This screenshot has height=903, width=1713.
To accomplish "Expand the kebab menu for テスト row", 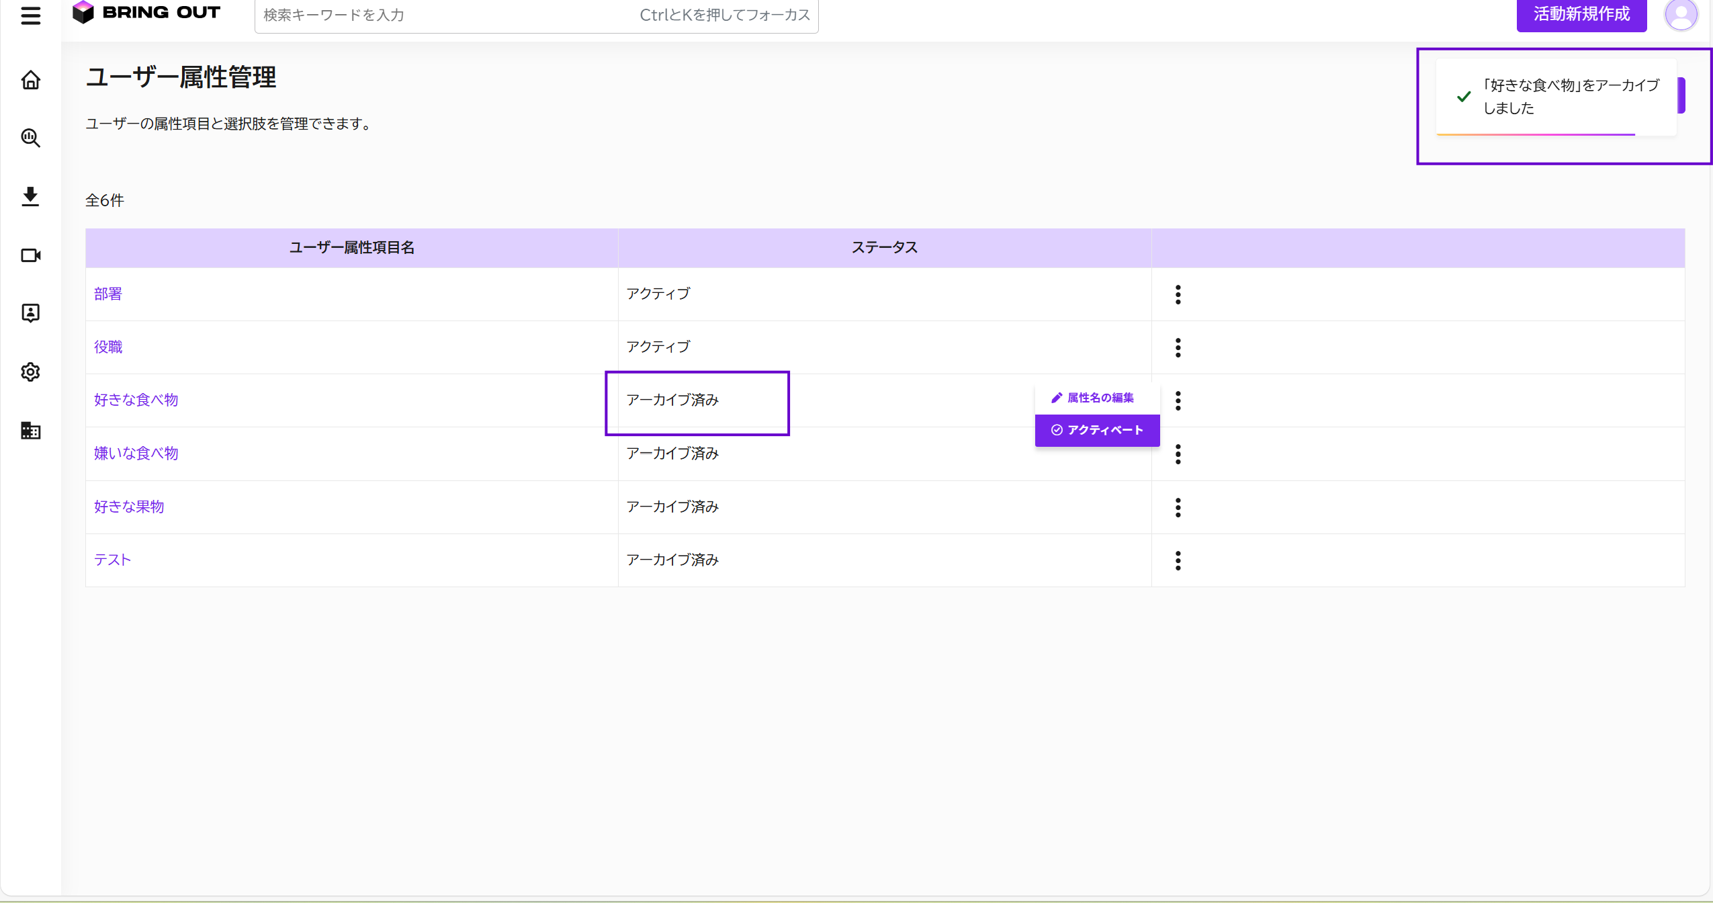I will point(1178,560).
